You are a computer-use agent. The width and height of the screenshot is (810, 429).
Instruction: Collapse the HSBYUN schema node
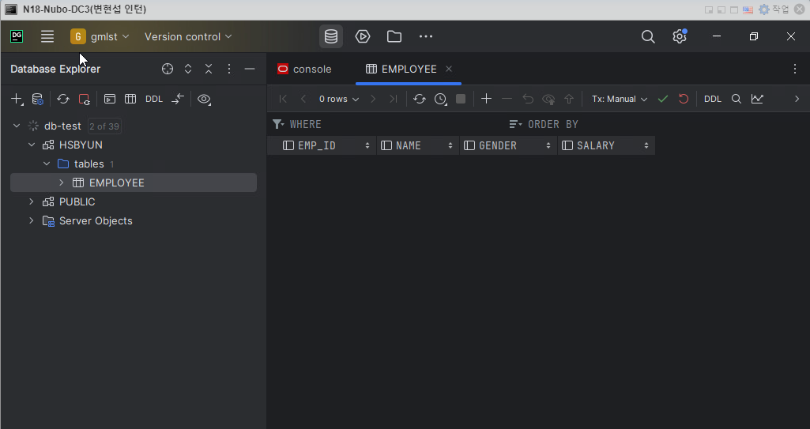(32, 145)
